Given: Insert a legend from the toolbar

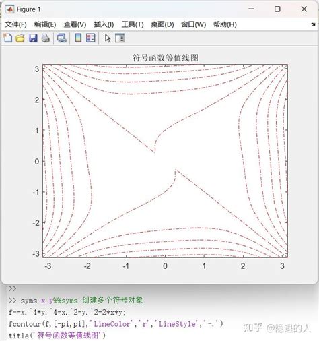Looking at the screenshot, I should [91, 38].
